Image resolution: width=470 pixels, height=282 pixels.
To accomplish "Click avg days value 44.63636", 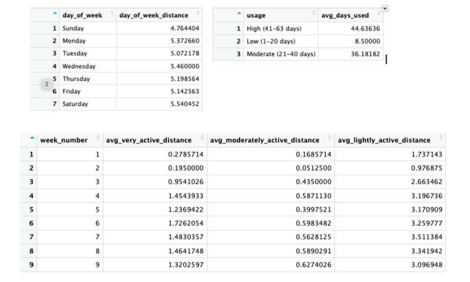I will (x=365, y=28).
